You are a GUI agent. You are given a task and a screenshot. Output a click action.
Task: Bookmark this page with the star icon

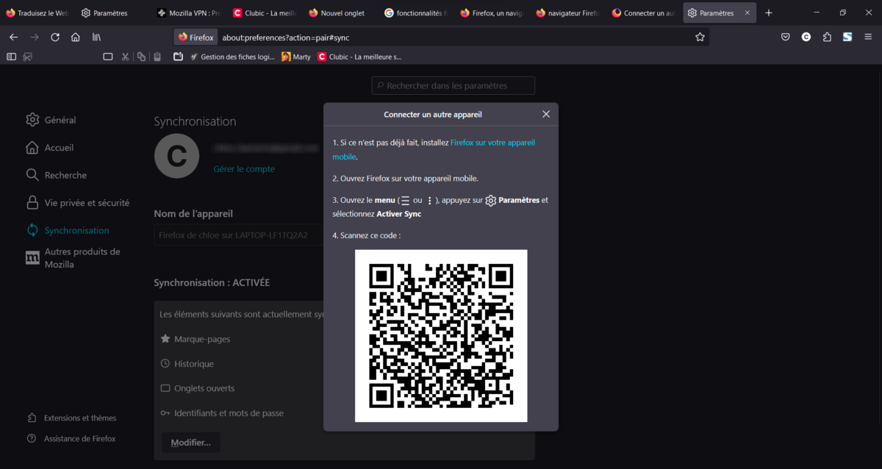point(700,37)
